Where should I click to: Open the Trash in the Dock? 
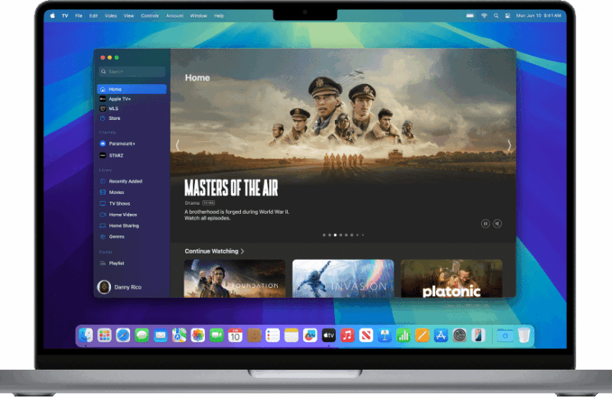point(524,335)
